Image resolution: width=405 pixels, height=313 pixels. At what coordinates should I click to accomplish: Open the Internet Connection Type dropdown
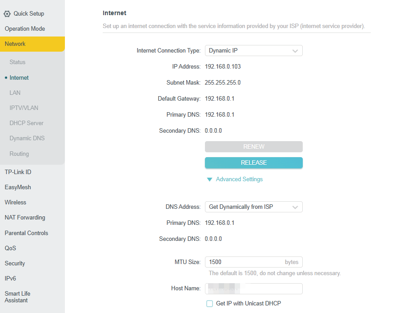coord(253,51)
